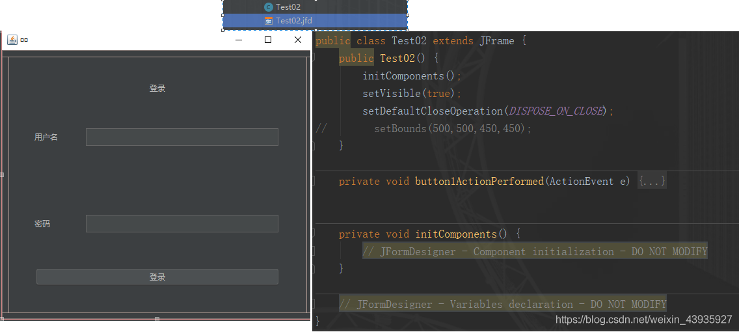Image resolution: width=739 pixels, height=332 pixels.
Task: Expand the folded {...} block of button1ActionPerformed
Action: 652,182
